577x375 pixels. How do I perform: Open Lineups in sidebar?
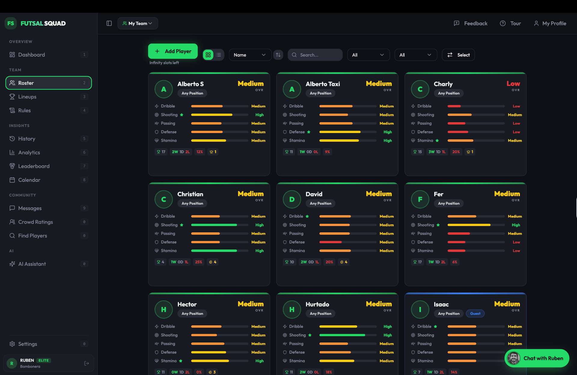click(x=48, y=97)
